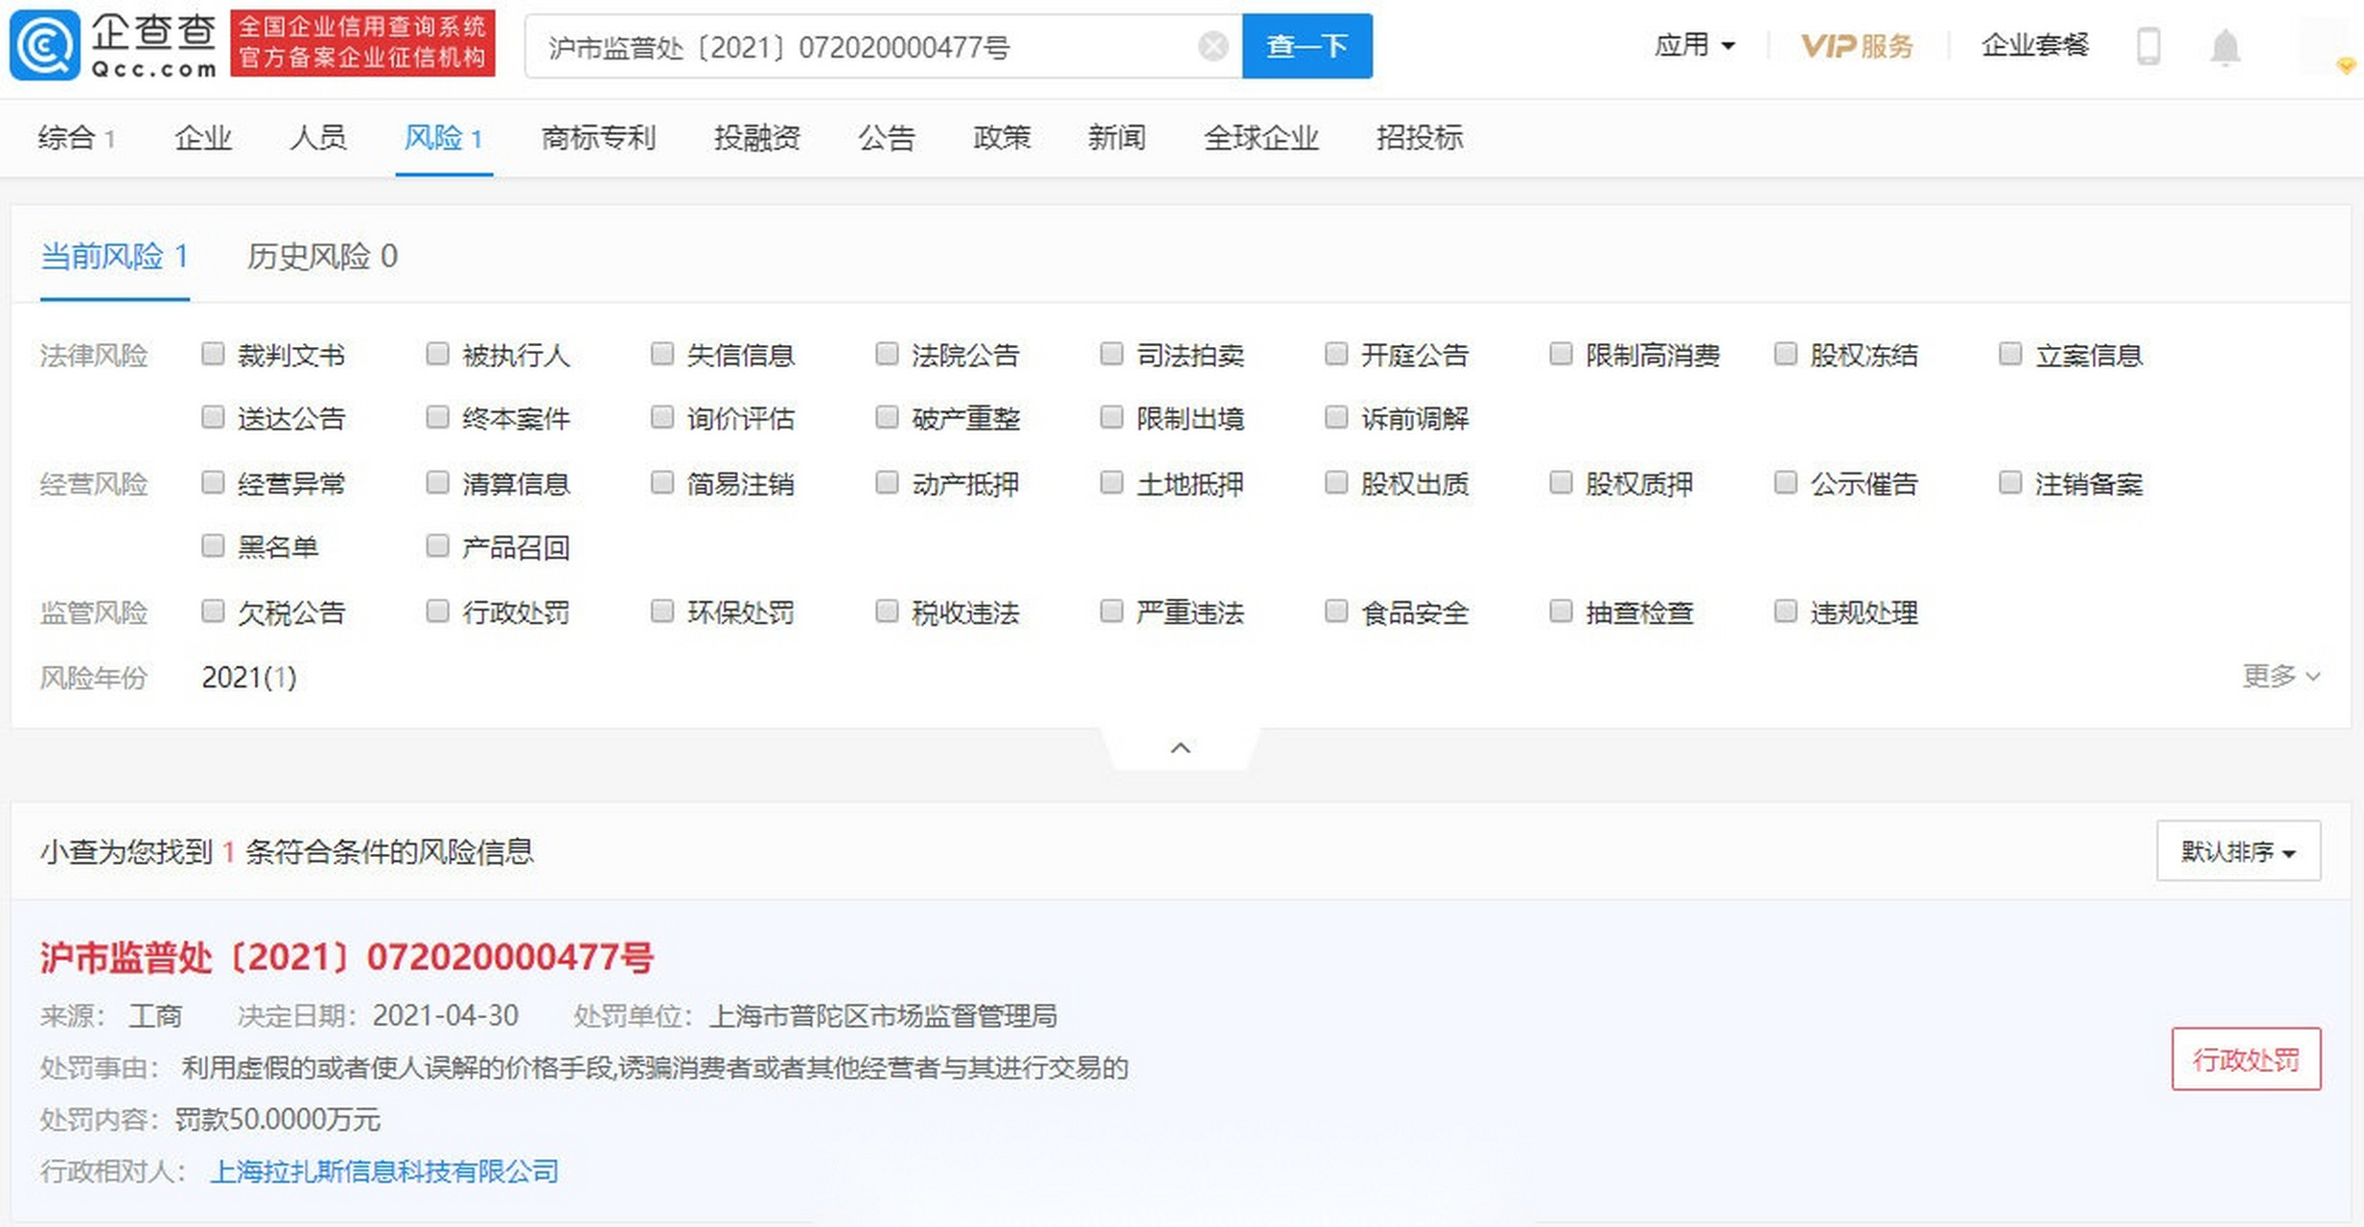Open the 全球企业 tab
2364x1227 pixels.
(1261, 138)
